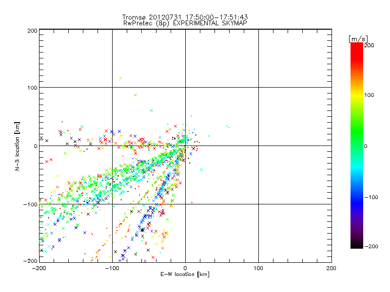390x292 pixels.
Task: Select the "[m/s]" colorbar unit label
Action: pos(358,39)
